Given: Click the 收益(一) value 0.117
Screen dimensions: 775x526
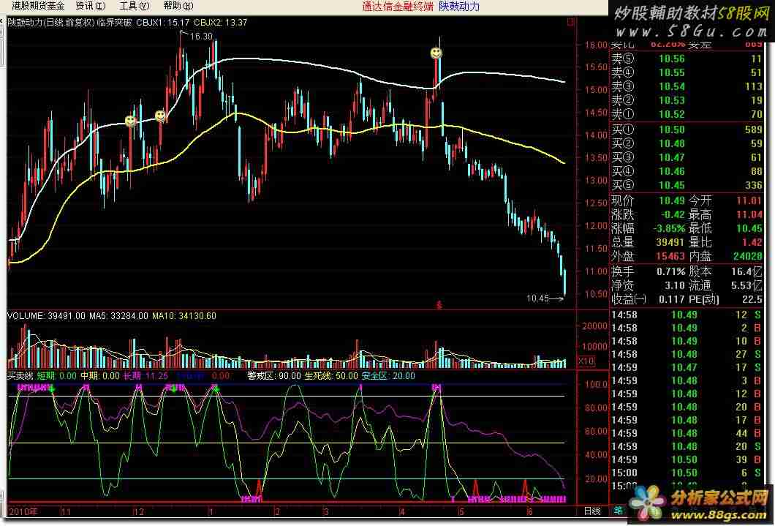Looking at the screenshot, I should [x=672, y=299].
